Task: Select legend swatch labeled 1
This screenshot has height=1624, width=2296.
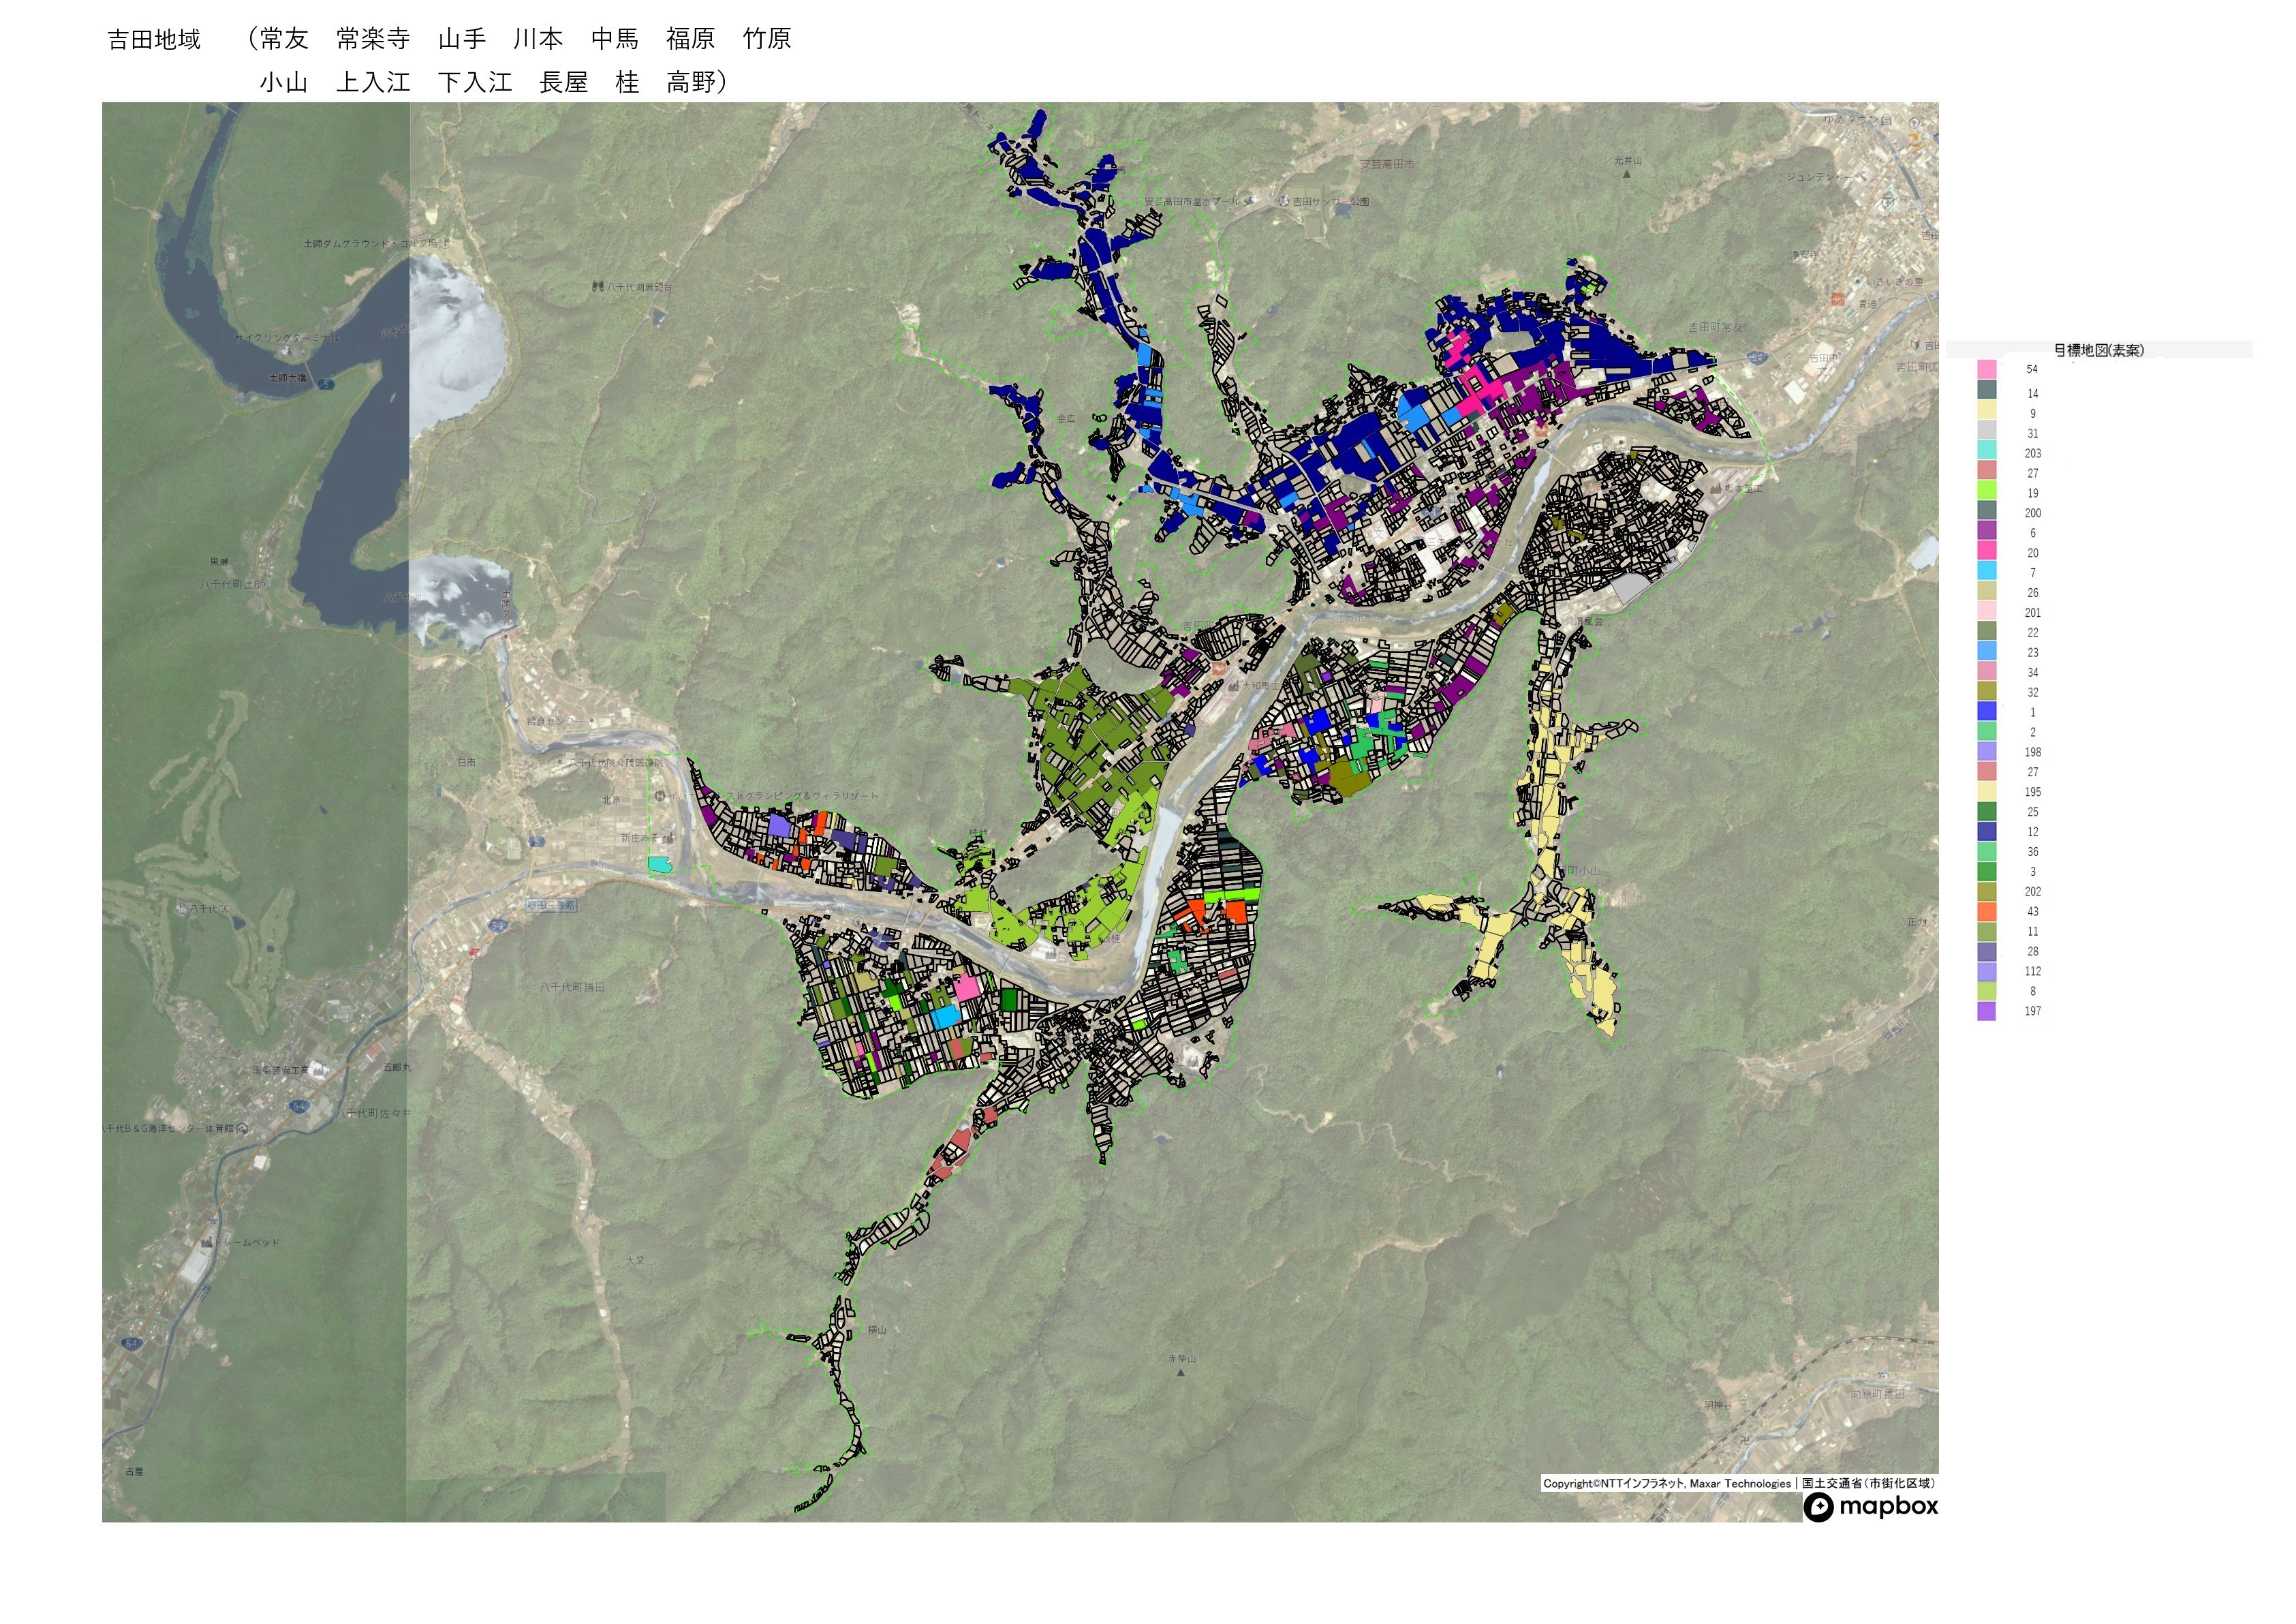Action: [1986, 712]
